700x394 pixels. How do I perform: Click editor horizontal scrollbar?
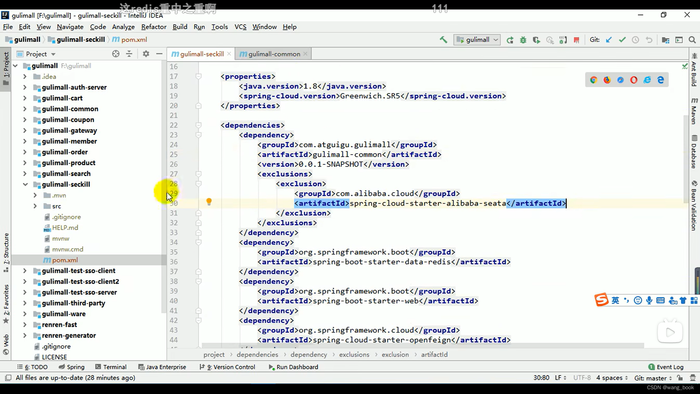(423, 345)
